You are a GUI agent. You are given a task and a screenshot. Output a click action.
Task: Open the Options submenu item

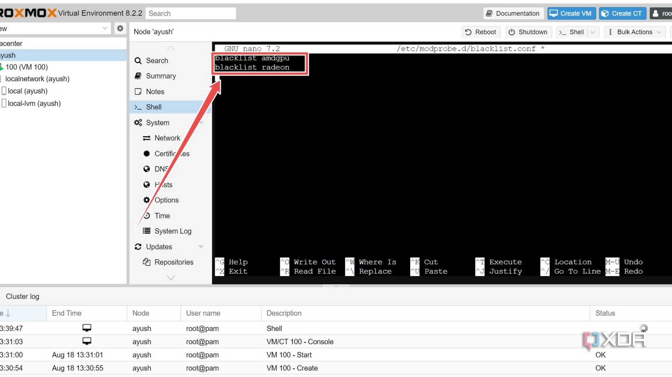pyautogui.click(x=170, y=200)
